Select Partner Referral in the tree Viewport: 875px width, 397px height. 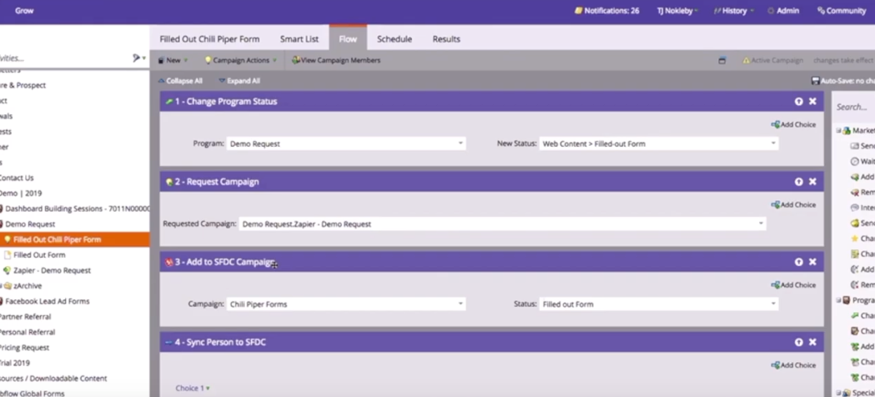click(25, 317)
